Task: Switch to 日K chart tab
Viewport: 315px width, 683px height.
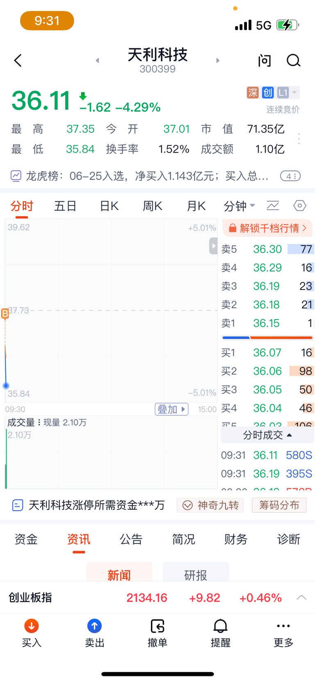Action: tap(109, 206)
